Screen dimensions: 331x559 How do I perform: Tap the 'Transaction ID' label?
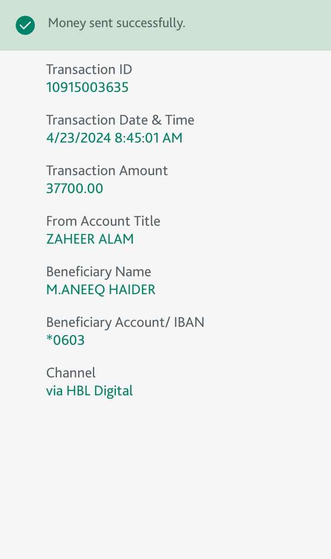pyautogui.click(x=89, y=69)
